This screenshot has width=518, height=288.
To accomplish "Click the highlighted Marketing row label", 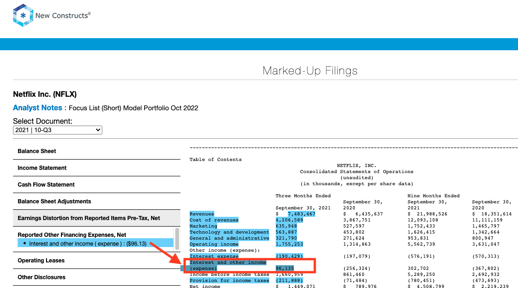I will [203, 226].
